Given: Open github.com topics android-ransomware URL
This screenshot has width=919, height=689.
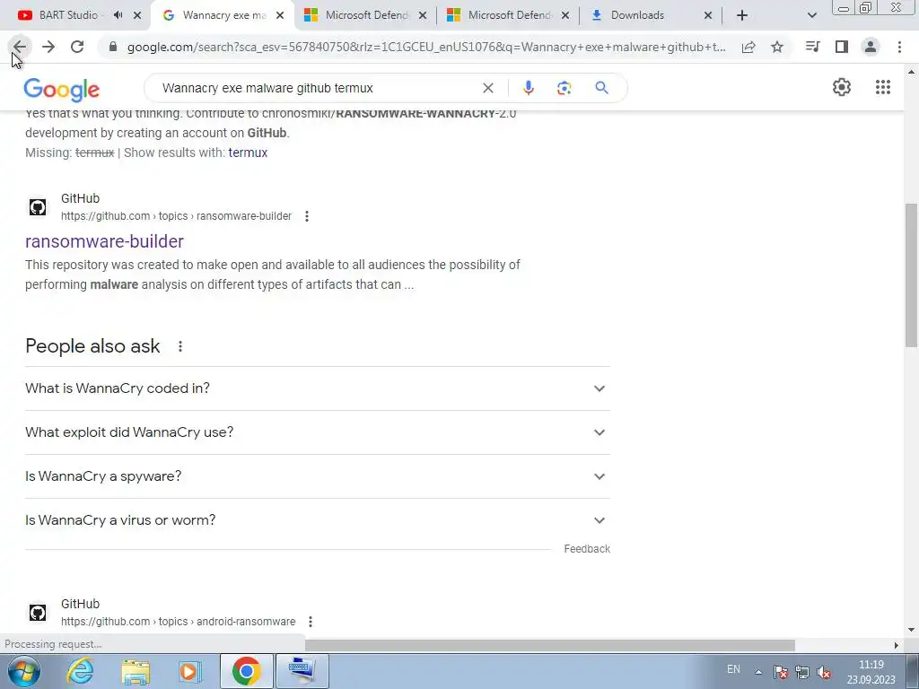Looking at the screenshot, I should tap(179, 622).
